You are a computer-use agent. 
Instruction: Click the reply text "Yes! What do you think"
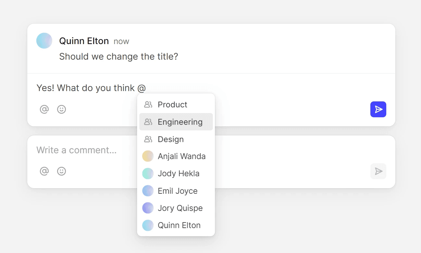[86, 88]
